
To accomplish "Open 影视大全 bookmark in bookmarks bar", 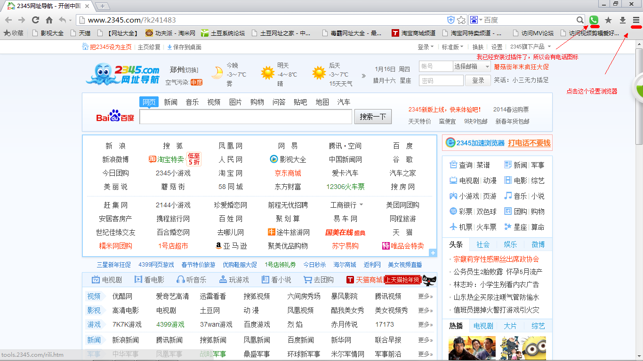I will (48, 33).
